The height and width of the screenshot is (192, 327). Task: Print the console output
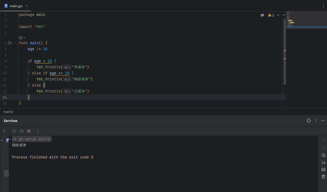323,169
